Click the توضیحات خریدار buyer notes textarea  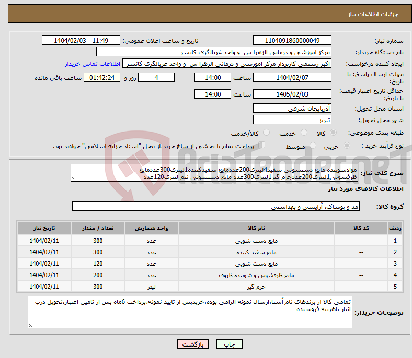tap(190, 312)
